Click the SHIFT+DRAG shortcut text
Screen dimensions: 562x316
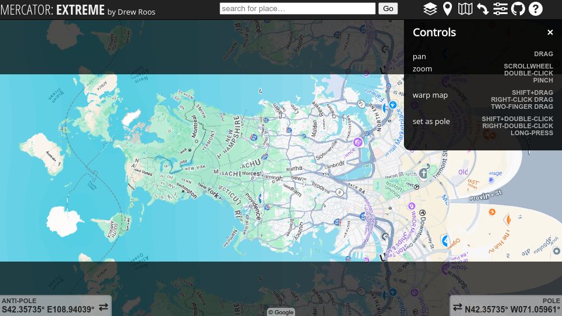(x=532, y=92)
